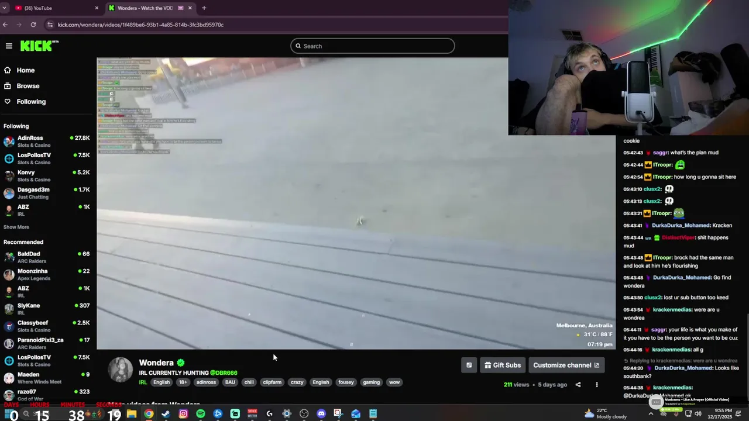
Task: Open Maeden recommended channel
Action: (47, 378)
